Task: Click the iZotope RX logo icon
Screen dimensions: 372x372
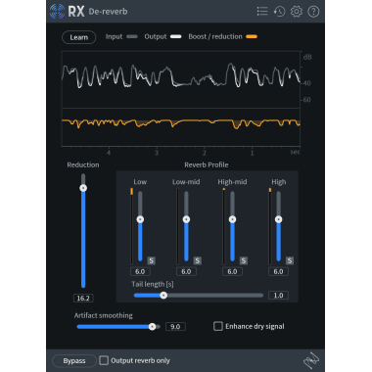Action: pos(57,12)
